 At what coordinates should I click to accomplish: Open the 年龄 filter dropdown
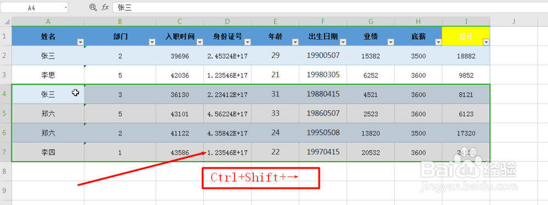click(x=295, y=42)
